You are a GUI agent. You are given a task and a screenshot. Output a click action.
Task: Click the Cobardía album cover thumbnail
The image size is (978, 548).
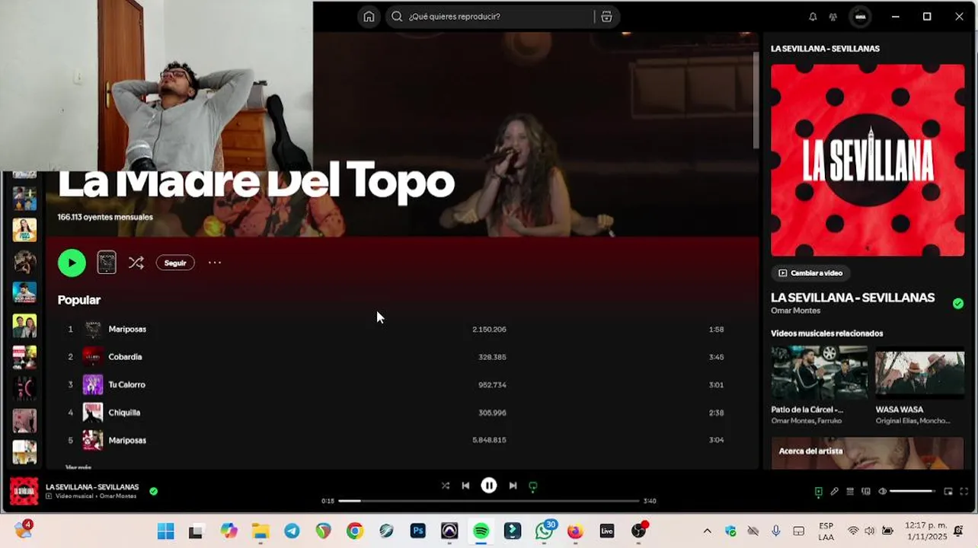tap(93, 357)
